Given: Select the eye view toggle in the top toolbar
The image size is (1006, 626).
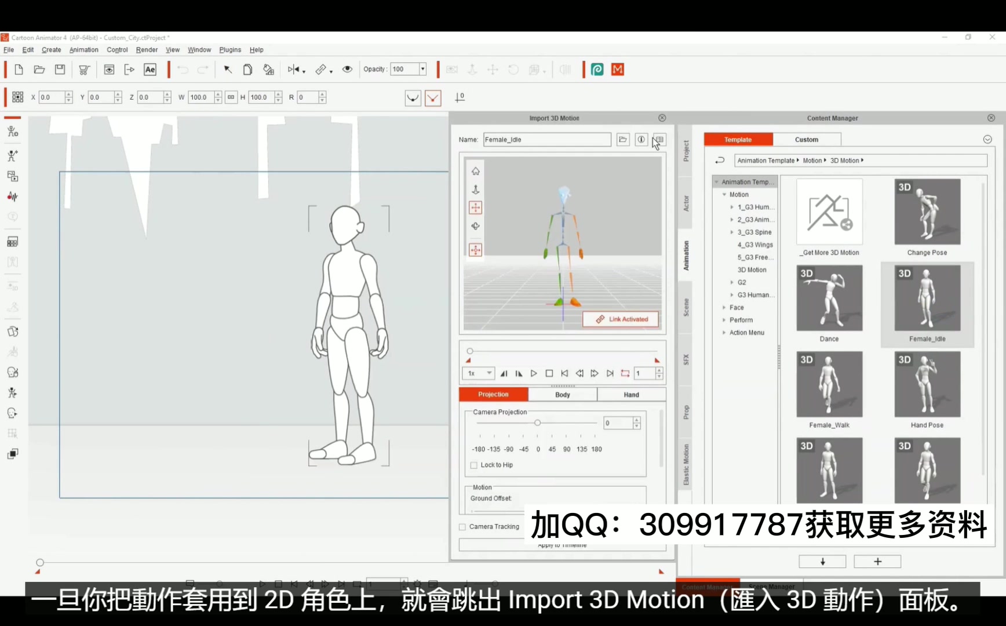Looking at the screenshot, I should (x=347, y=70).
